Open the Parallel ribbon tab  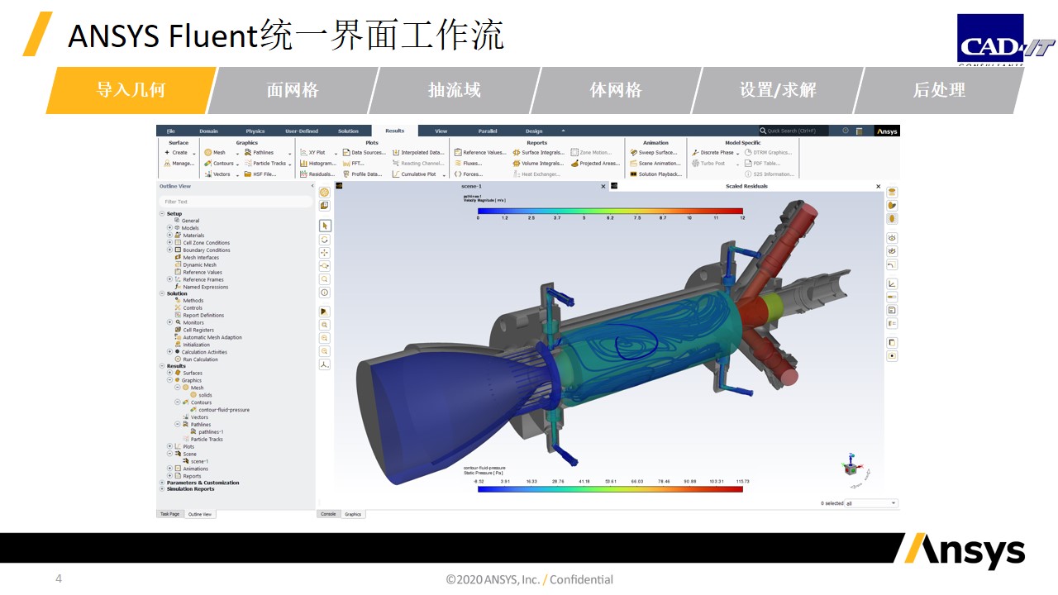(488, 131)
